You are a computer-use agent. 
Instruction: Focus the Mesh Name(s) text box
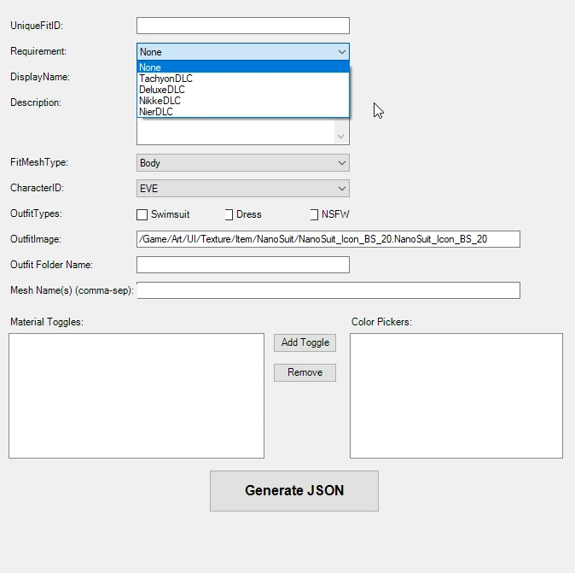(328, 290)
